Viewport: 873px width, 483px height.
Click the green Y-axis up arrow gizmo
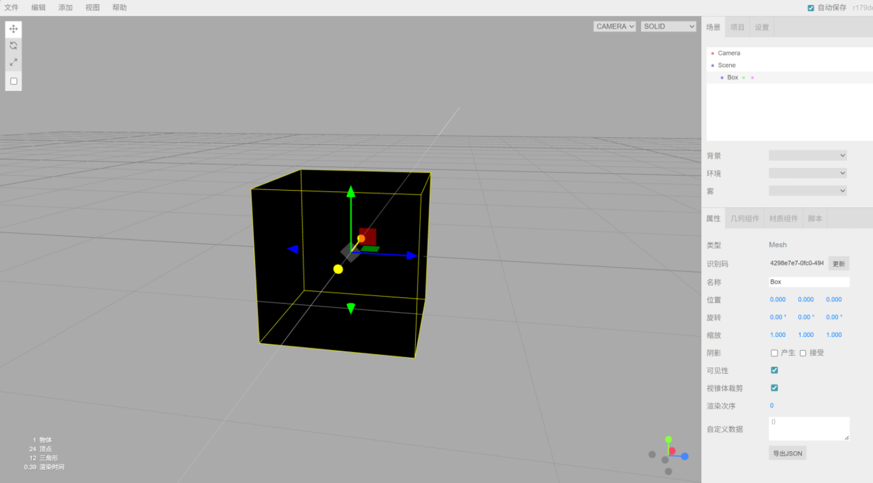(350, 191)
